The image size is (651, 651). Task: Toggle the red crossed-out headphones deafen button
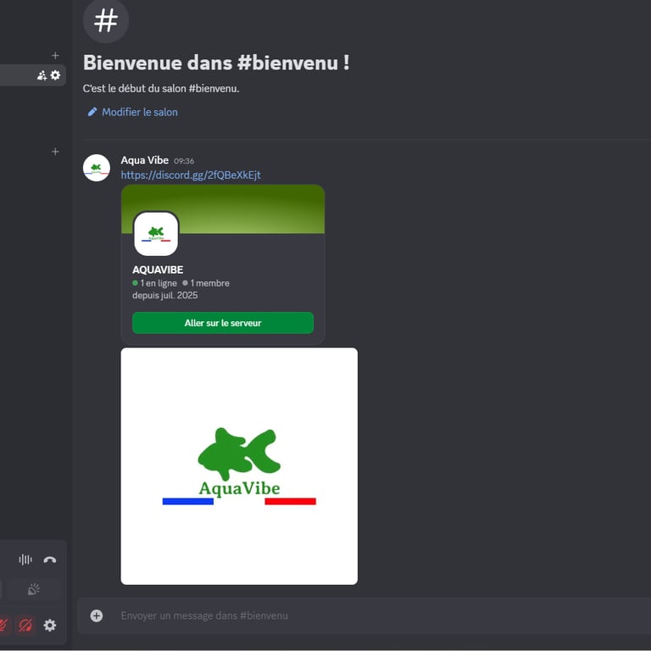point(25,625)
